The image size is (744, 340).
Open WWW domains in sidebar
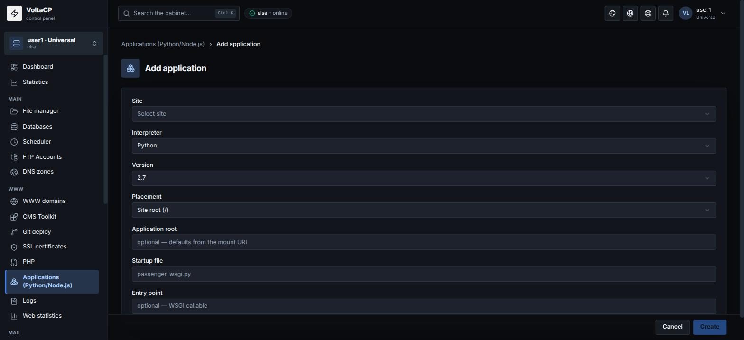(52, 201)
